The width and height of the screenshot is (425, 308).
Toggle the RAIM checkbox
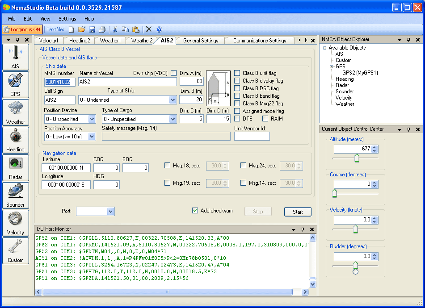pos(265,119)
